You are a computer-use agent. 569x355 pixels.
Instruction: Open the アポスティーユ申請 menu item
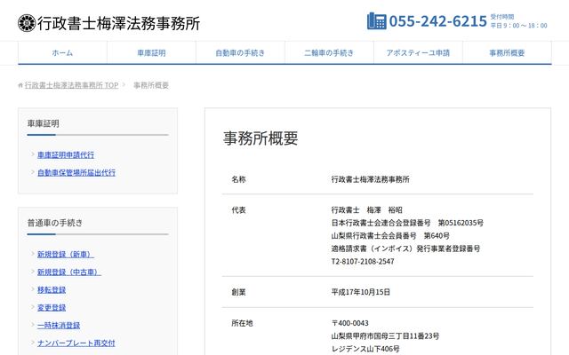click(418, 53)
